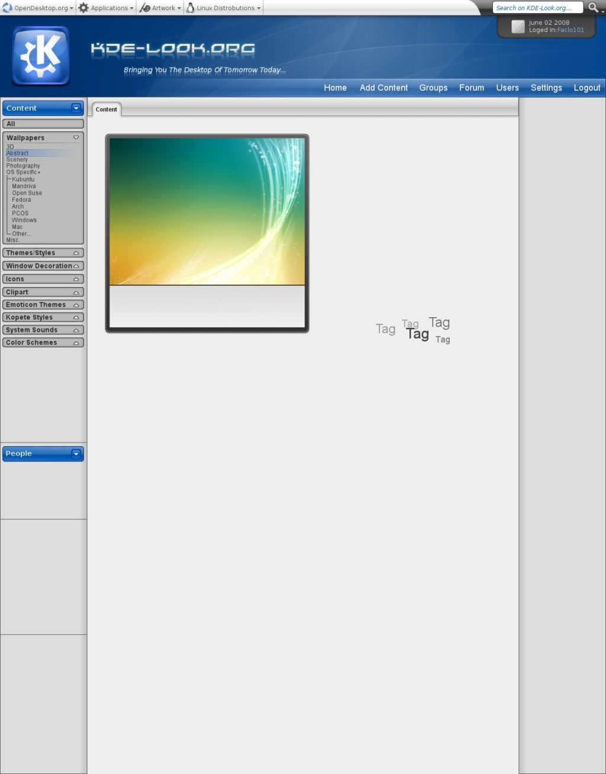606x774 pixels.
Task: Select Kubuntu under OS Specific
Action: tap(23, 179)
